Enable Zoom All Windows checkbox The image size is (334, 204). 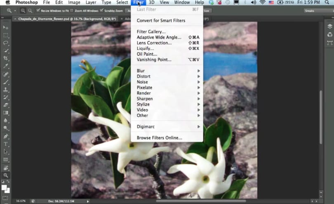tap(72, 10)
